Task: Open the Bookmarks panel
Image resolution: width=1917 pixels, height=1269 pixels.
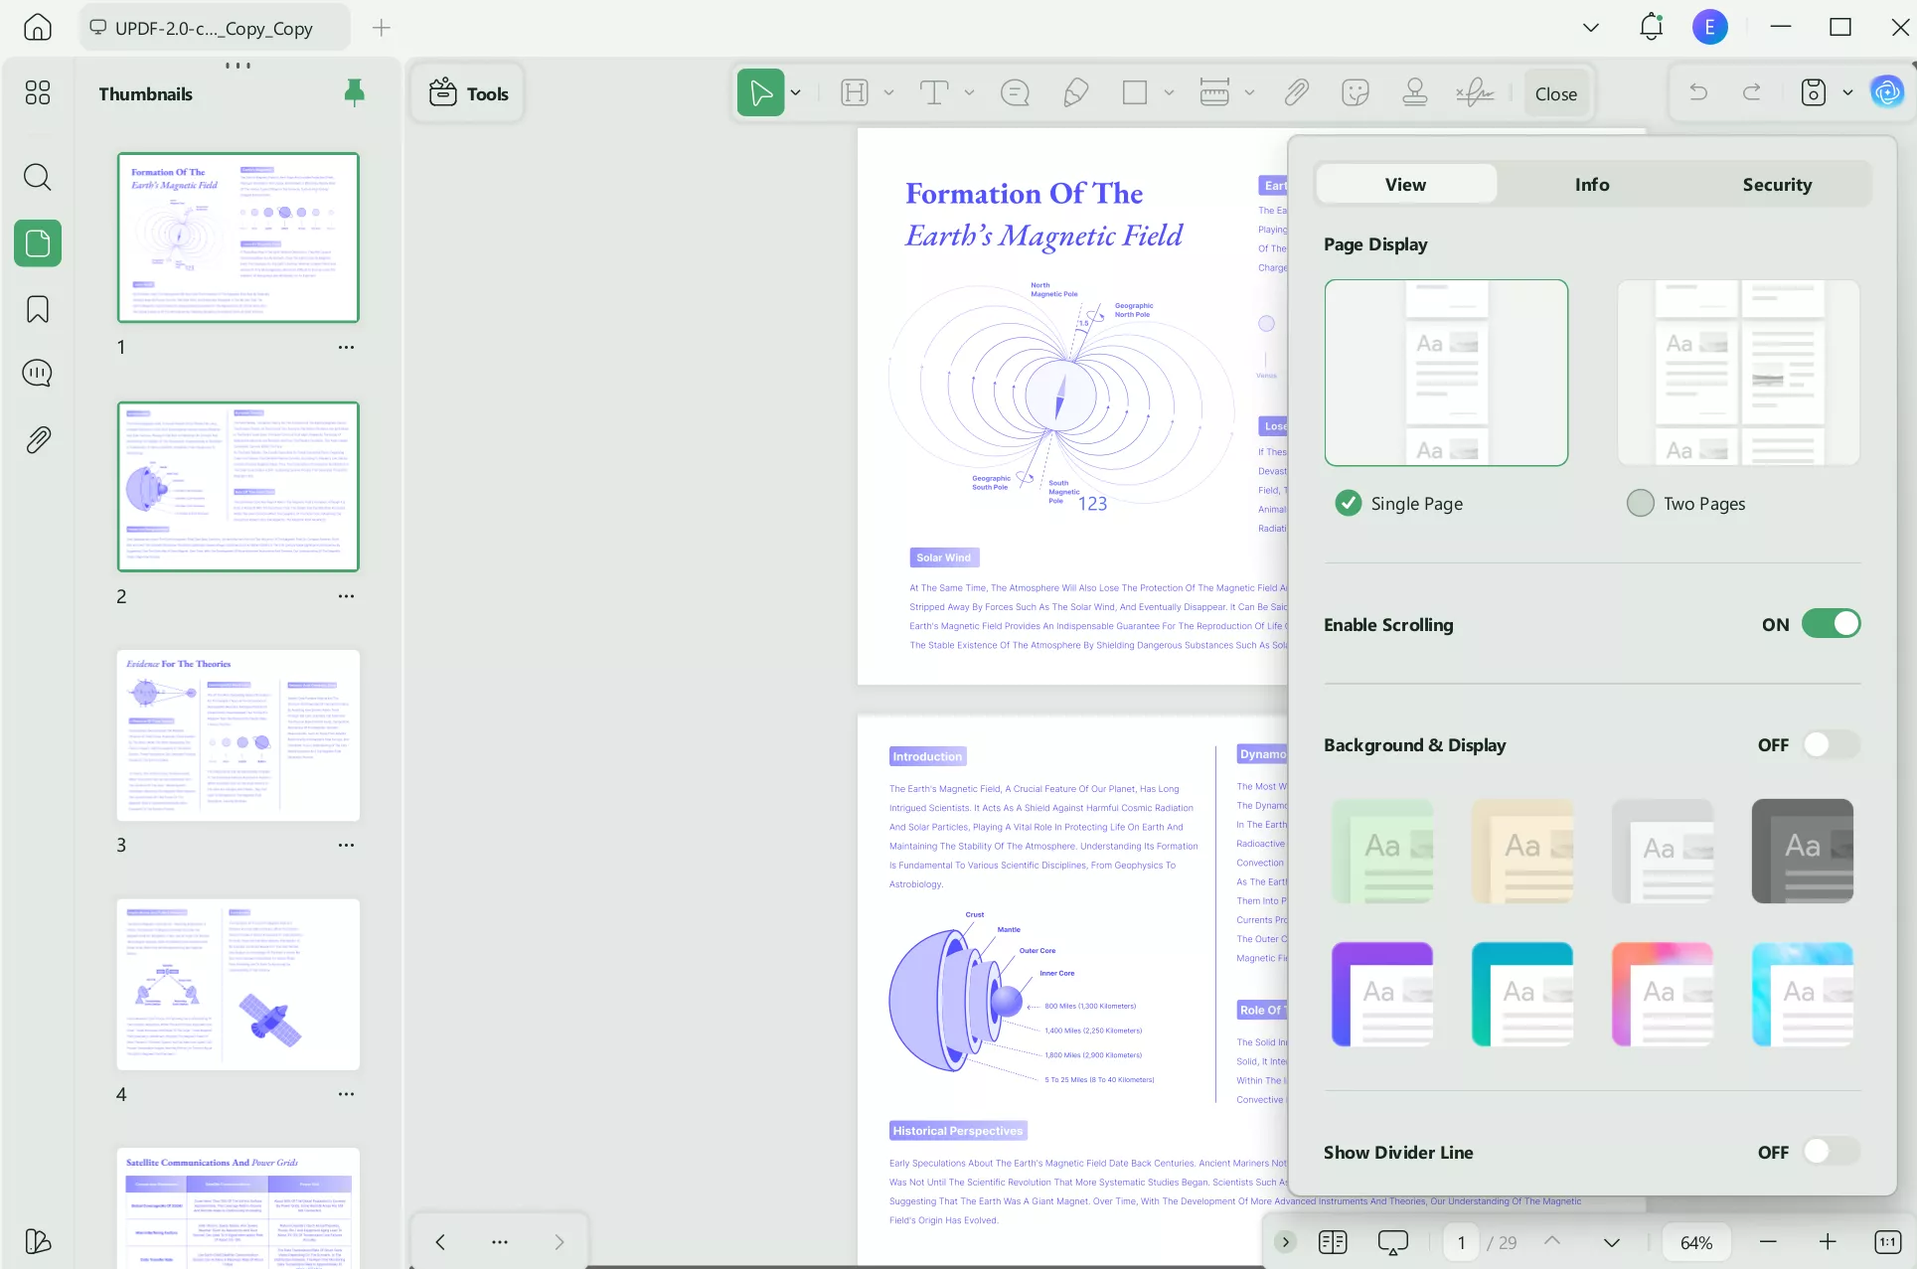Action: tap(38, 309)
